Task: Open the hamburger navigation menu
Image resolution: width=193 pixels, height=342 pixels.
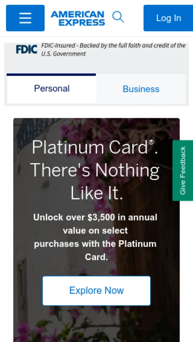Action: tap(25, 18)
